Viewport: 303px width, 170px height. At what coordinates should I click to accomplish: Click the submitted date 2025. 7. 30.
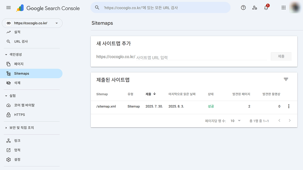(154, 106)
